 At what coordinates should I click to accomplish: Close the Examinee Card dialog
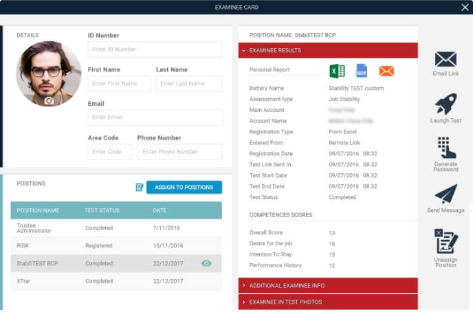click(465, 7)
